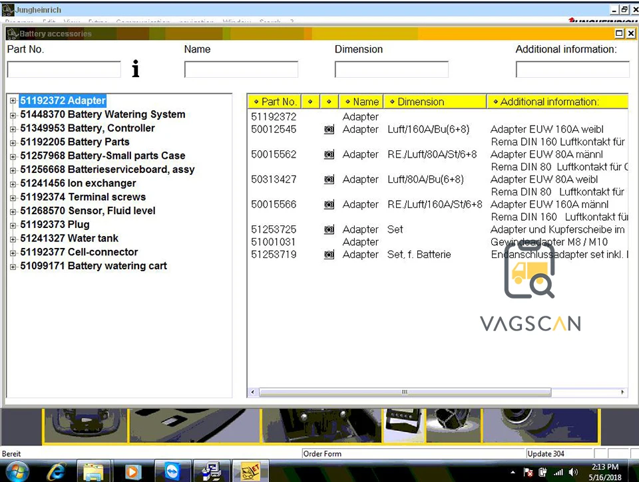Click the horizontal scrollbar thumb in parts list
This screenshot has width=639, height=482.
pyautogui.click(x=405, y=392)
